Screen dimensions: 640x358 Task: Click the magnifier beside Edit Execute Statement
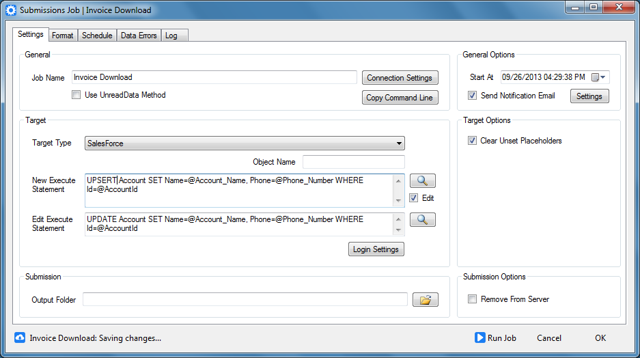(x=422, y=219)
